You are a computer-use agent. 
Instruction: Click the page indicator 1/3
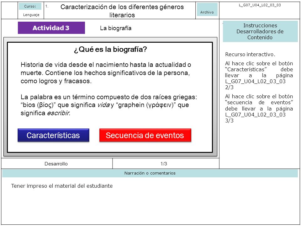coord(164,164)
